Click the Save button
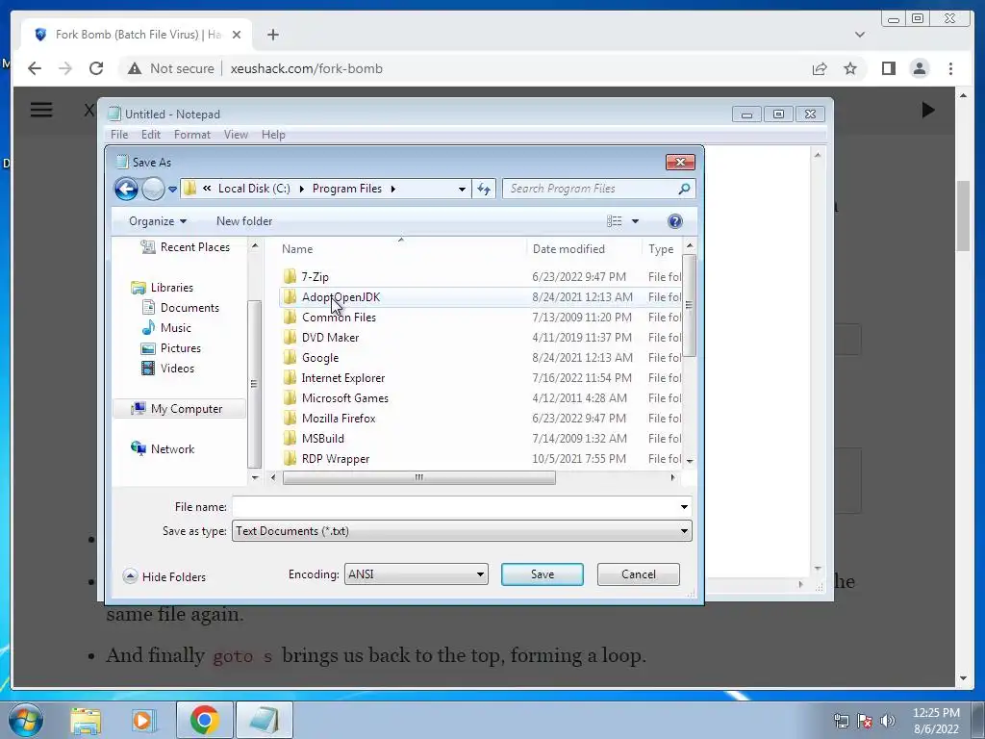The height and width of the screenshot is (739, 985). pos(543,574)
